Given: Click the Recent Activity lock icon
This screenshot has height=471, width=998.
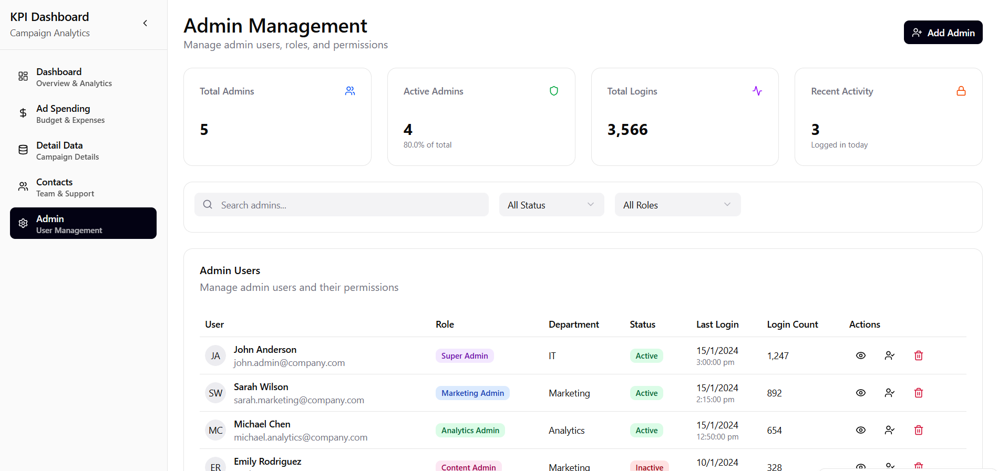Looking at the screenshot, I should [961, 91].
